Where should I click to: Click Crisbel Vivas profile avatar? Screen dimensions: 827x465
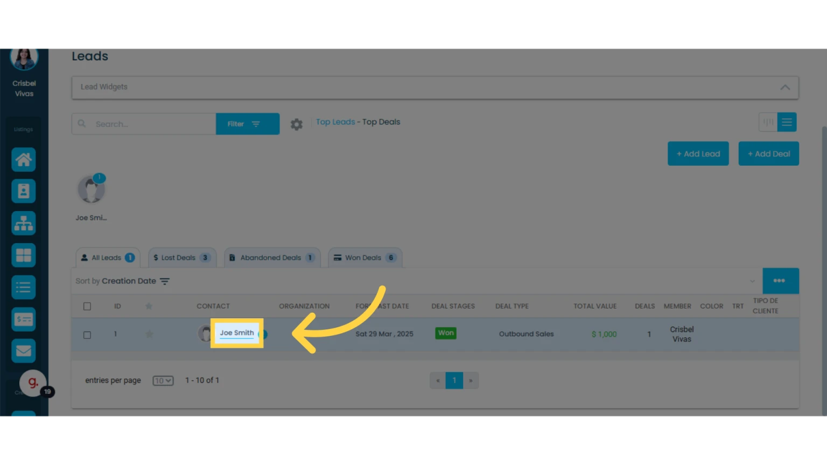24,59
